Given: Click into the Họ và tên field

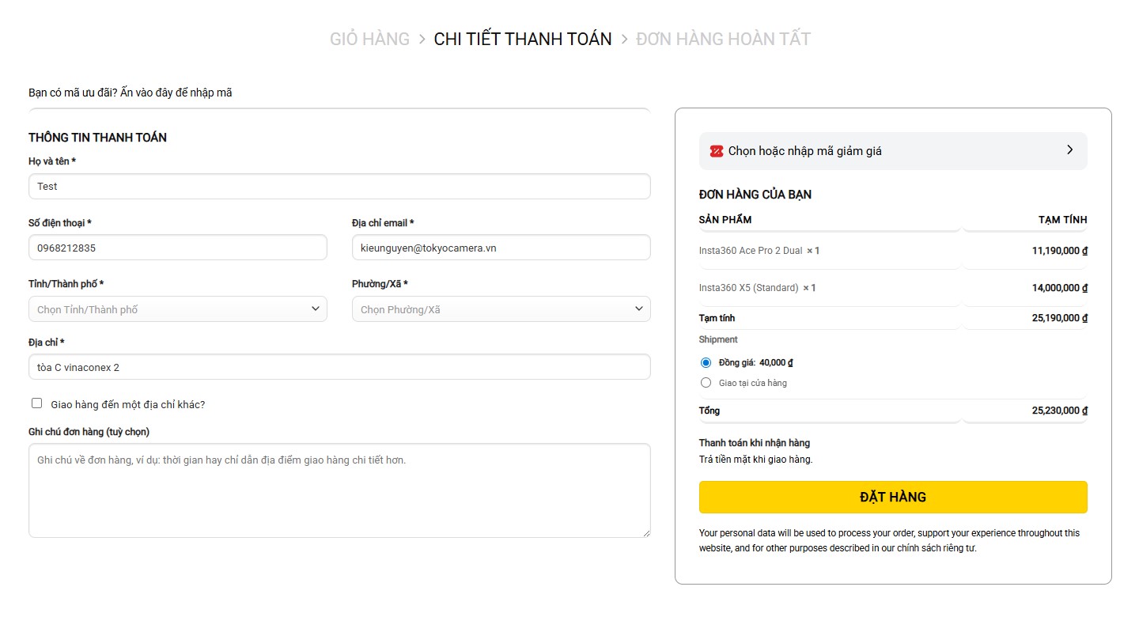Looking at the screenshot, I should click(339, 187).
